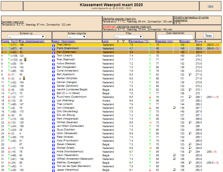Click the filter funnel icon beside Land
The height and width of the screenshot is (172, 223).
coord(123,41)
